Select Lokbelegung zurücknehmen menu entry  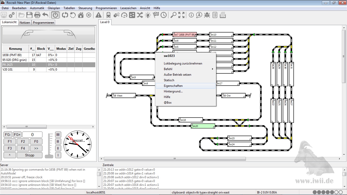[x=185, y=63]
